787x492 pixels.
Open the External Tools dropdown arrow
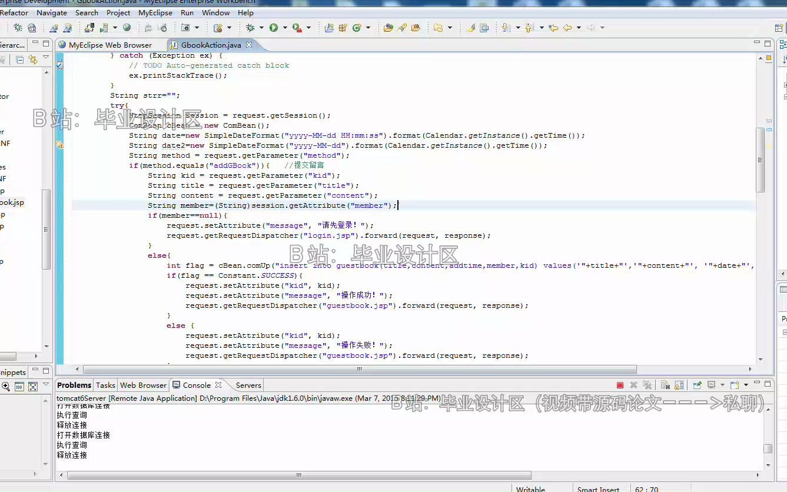coord(309,28)
